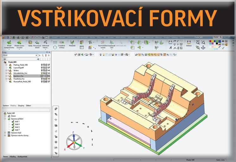
Task: Open the Zobrazení menu
Action: click(x=71, y=37)
